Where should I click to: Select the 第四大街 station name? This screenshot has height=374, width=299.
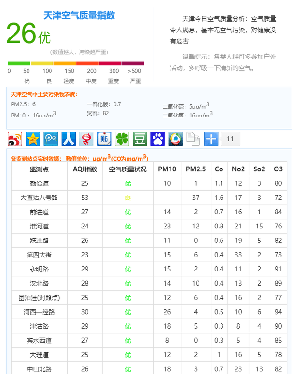(39, 255)
